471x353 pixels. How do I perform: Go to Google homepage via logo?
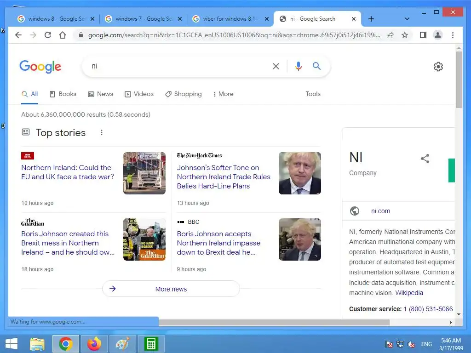coord(40,66)
